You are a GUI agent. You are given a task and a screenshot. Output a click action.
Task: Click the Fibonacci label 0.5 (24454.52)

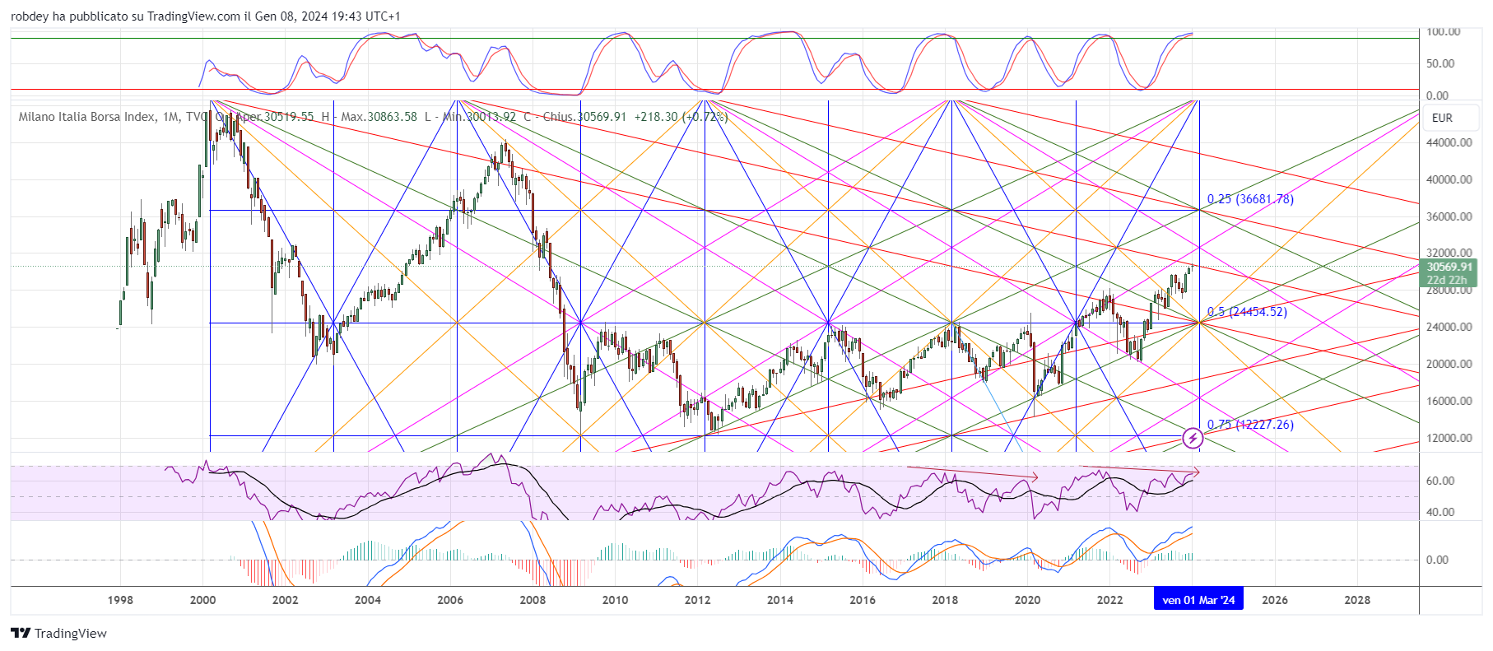pyautogui.click(x=1247, y=312)
